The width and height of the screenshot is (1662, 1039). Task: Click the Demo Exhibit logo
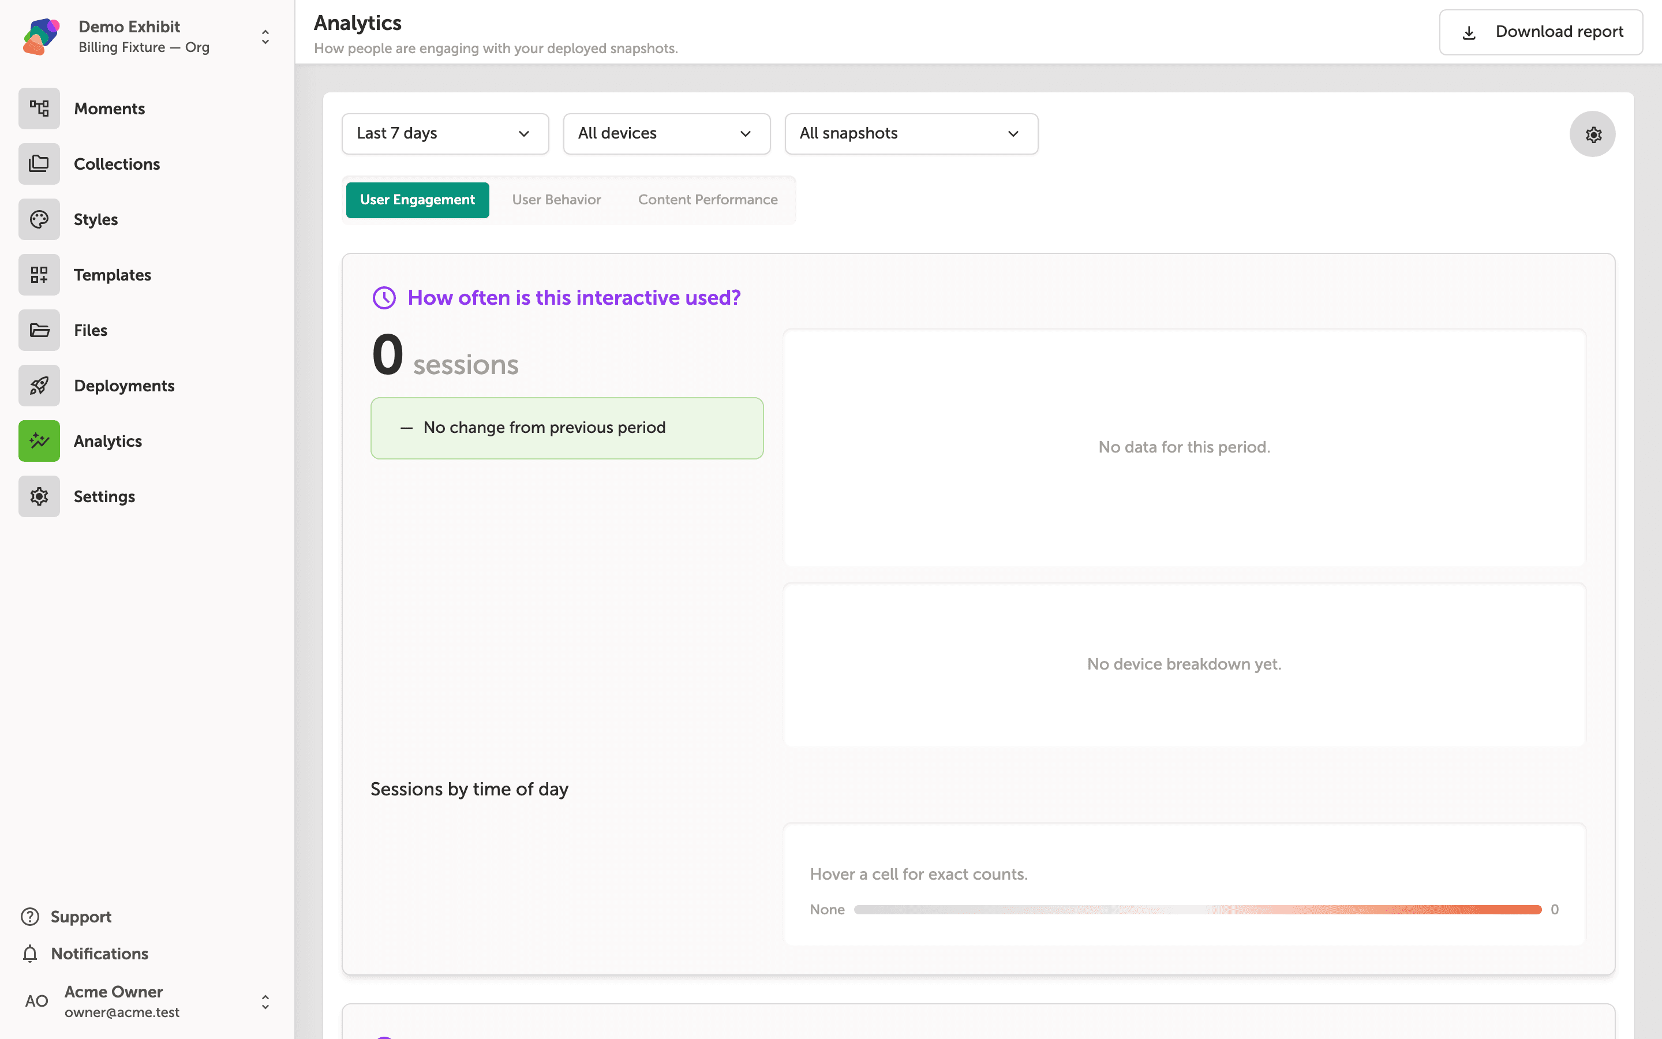[x=41, y=36]
